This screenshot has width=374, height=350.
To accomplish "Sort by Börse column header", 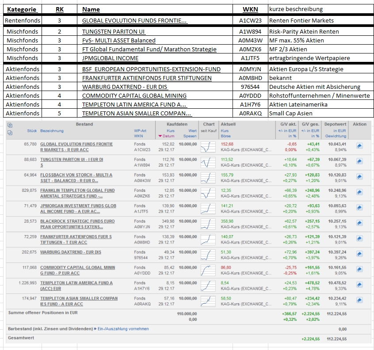I will (225, 136).
